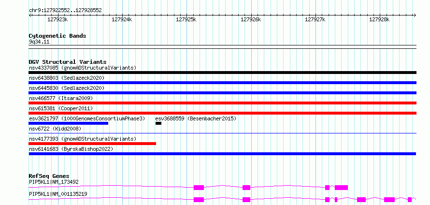Open the esv3621797 1000GenomesConsortiumPhase3 label
Screen dimensions: 430x205
pyautogui.click(x=87, y=118)
